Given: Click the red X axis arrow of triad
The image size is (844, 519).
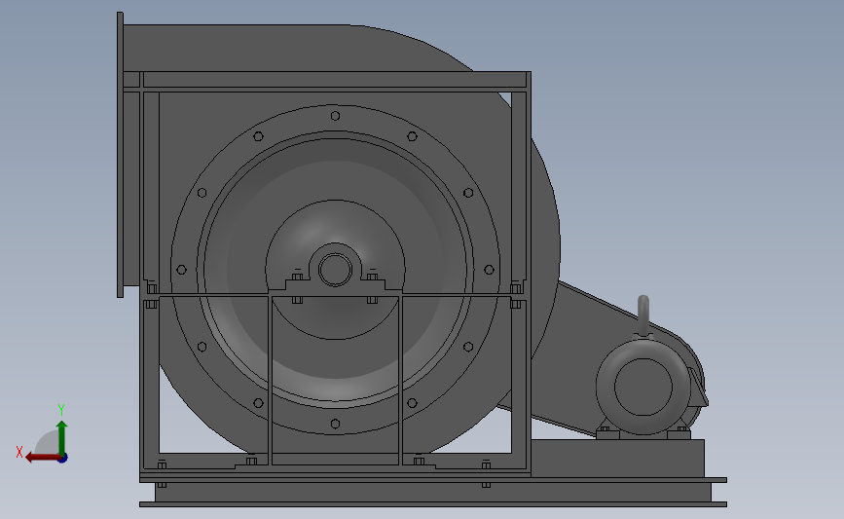Looking at the screenshot, I should pos(43,458).
